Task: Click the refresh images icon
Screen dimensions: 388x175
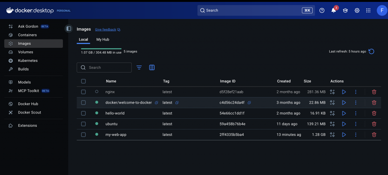Action: coord(371,51)
